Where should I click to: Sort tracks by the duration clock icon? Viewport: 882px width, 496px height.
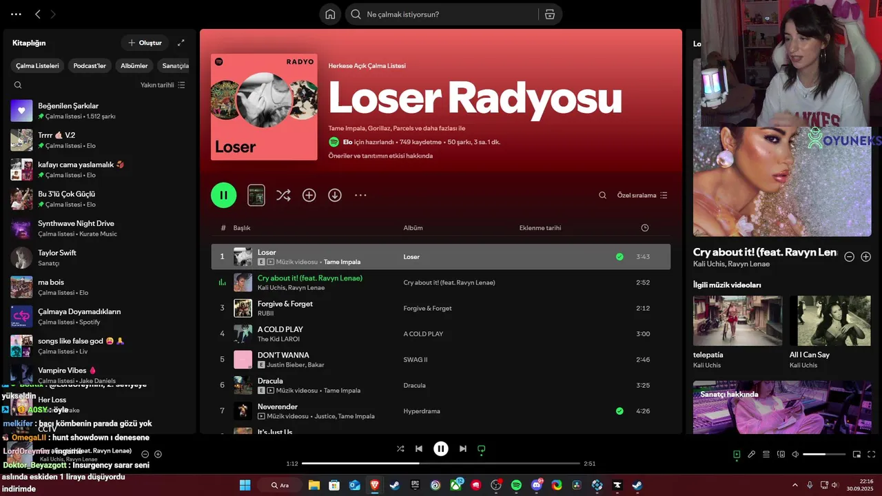tap(645, 228)
